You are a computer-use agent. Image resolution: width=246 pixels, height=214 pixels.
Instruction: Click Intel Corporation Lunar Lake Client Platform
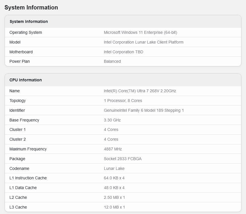pyautogui.click(x=144, y=42)
